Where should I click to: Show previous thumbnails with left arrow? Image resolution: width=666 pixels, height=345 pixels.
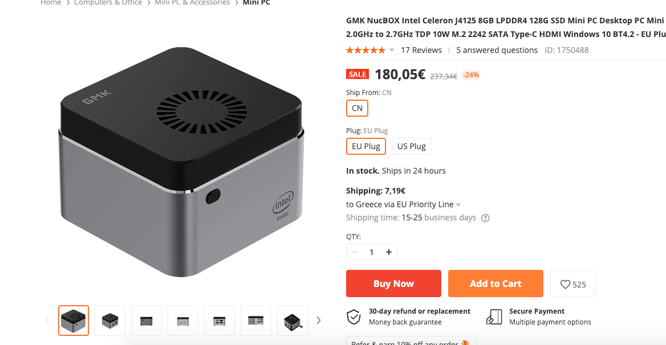click(47, 321)
